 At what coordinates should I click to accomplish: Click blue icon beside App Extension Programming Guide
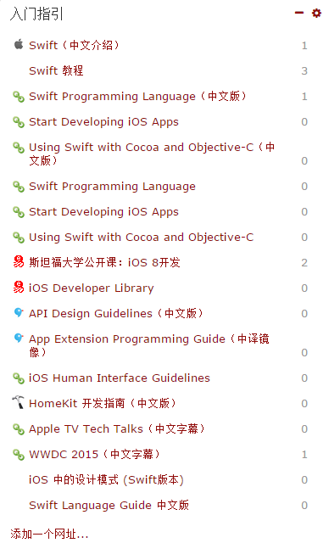tap(19, 338)
